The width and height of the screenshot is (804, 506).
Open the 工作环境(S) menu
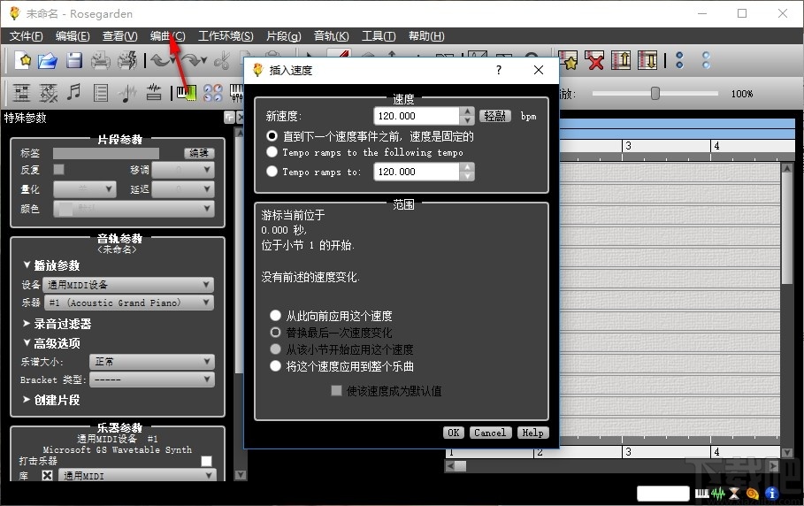point(226,36)
